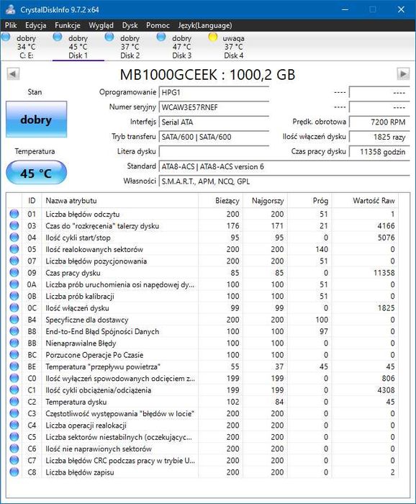The image size is (416, 504).
Task: Open the Dysk menu
Action: click(x=130, y=25)
